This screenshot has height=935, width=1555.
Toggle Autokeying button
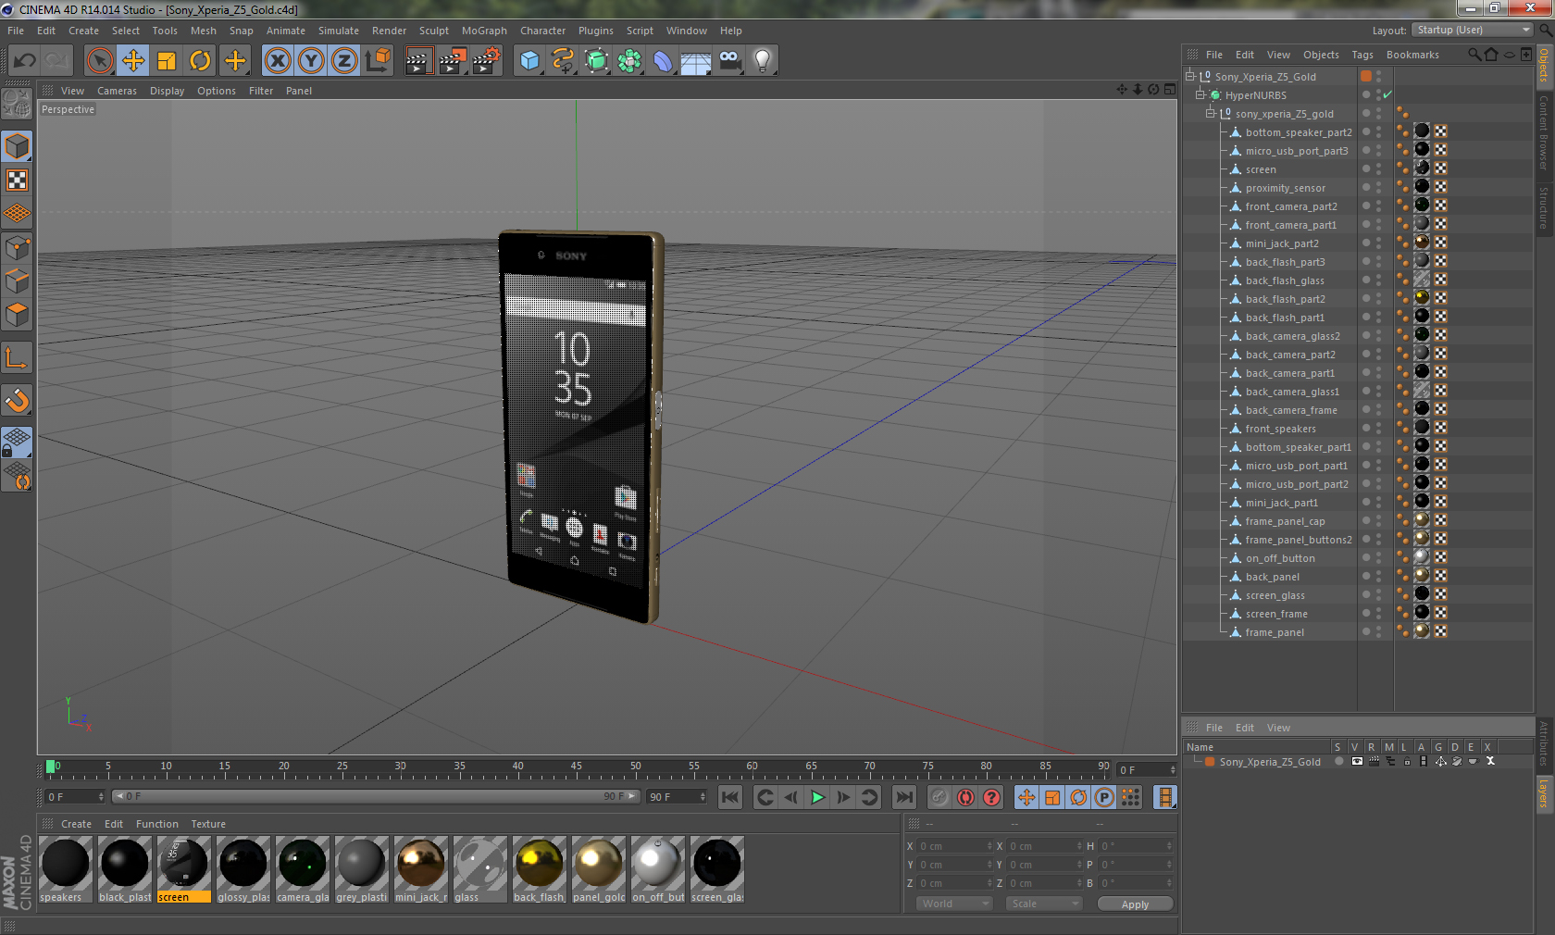(x=965, y=797)
